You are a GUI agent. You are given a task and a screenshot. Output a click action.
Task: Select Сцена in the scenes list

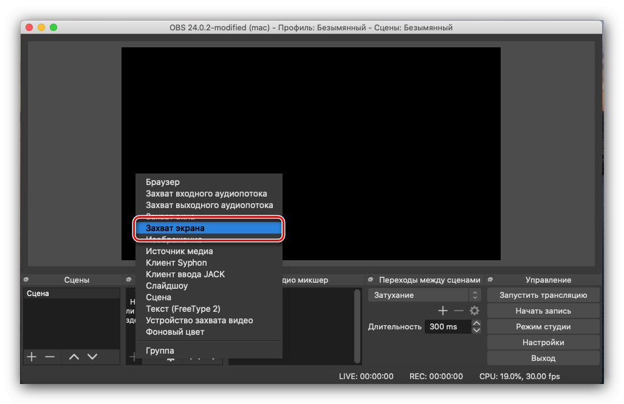[x=38, y=293]
